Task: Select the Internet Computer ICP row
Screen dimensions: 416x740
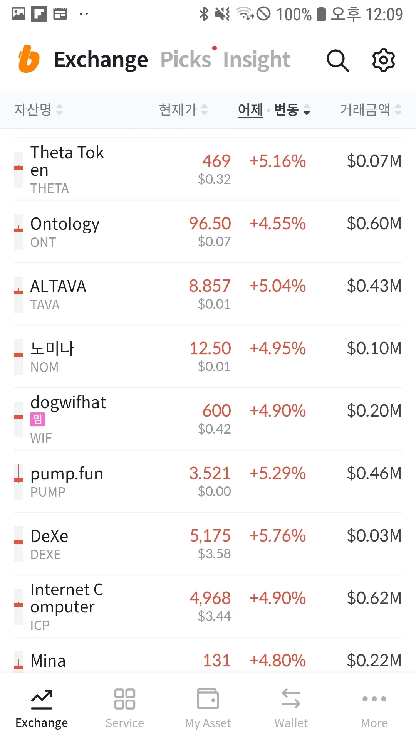Action: [208, 607]
